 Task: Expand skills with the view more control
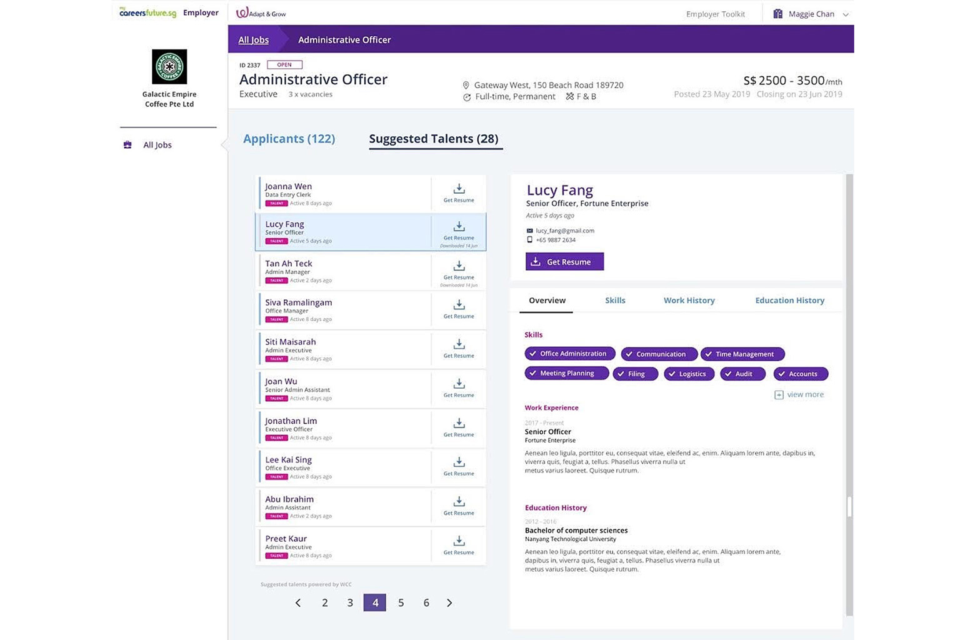(799, 394)
